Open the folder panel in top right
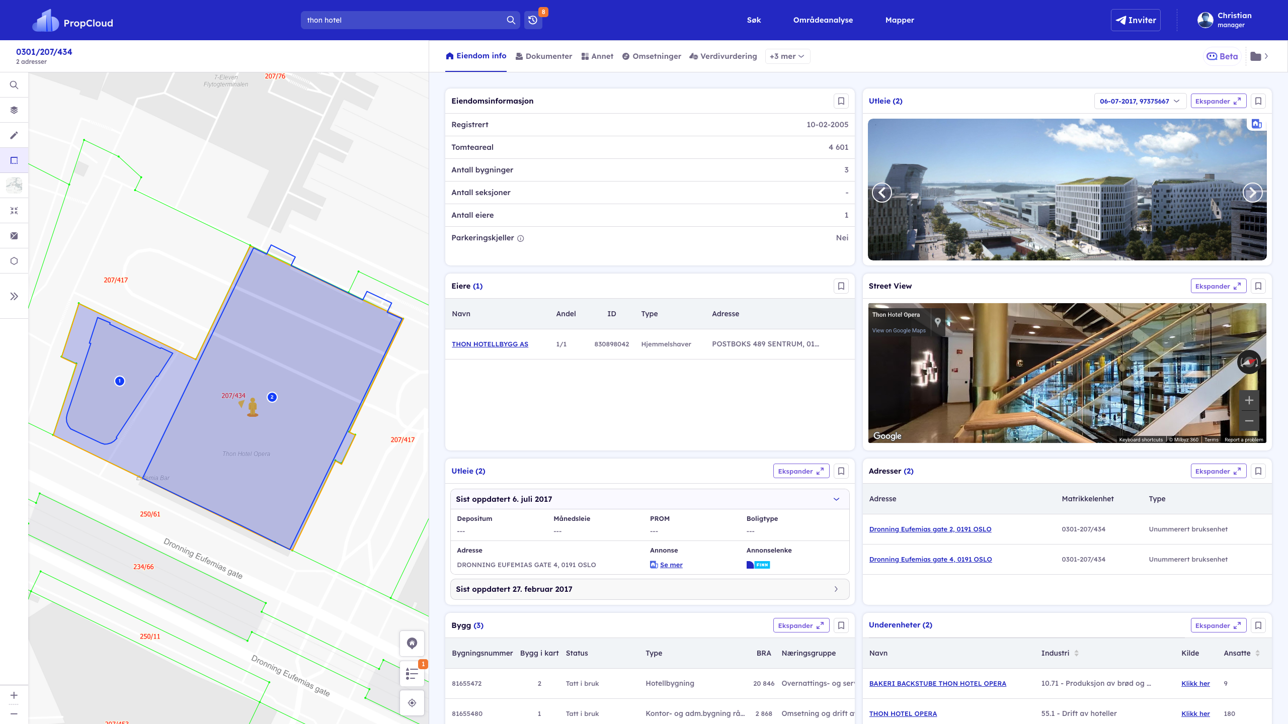The height and width of the screenshot is (724, 1288). 1259,56
